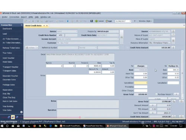Click the large Notes text area
Viewport: 186px width, 140px height.
[80, 85]
